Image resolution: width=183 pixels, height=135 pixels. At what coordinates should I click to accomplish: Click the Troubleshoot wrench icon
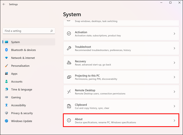(x=69, y=48)
